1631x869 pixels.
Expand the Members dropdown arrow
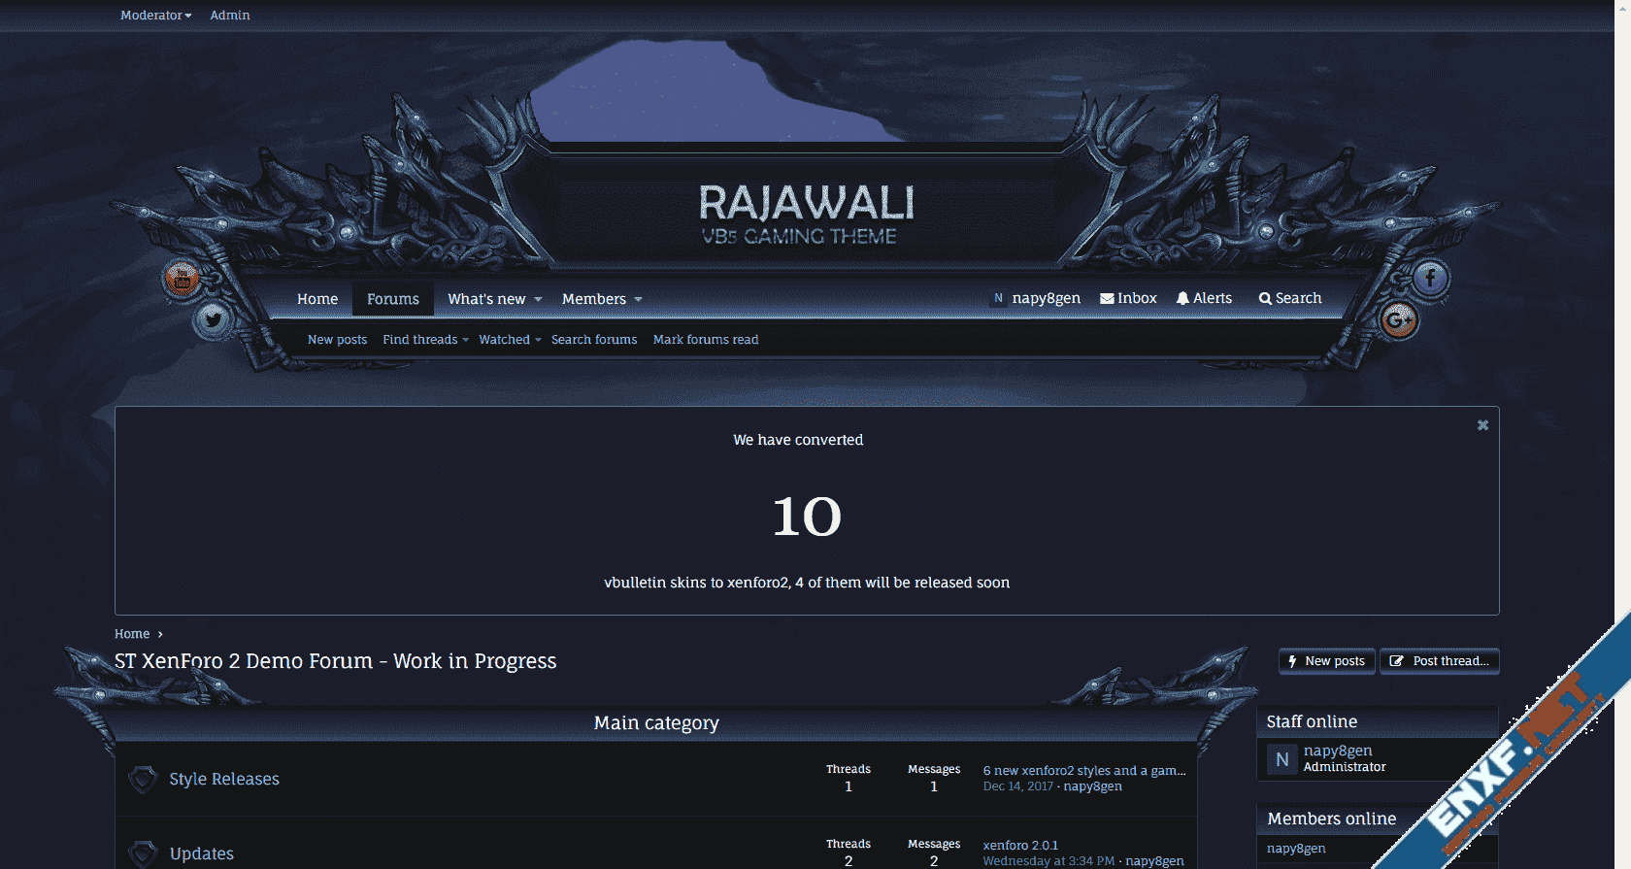point(639,299)
